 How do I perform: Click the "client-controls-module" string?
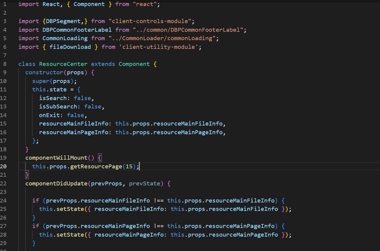coord(150,21)
